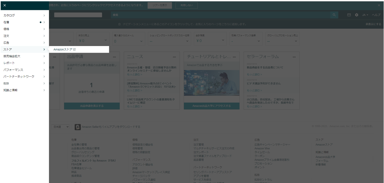Open the footer Amazon Vine link
Image resolution: width=384 pixels, height=183 pixels.
pyautogui.click(x=262, y=148)
